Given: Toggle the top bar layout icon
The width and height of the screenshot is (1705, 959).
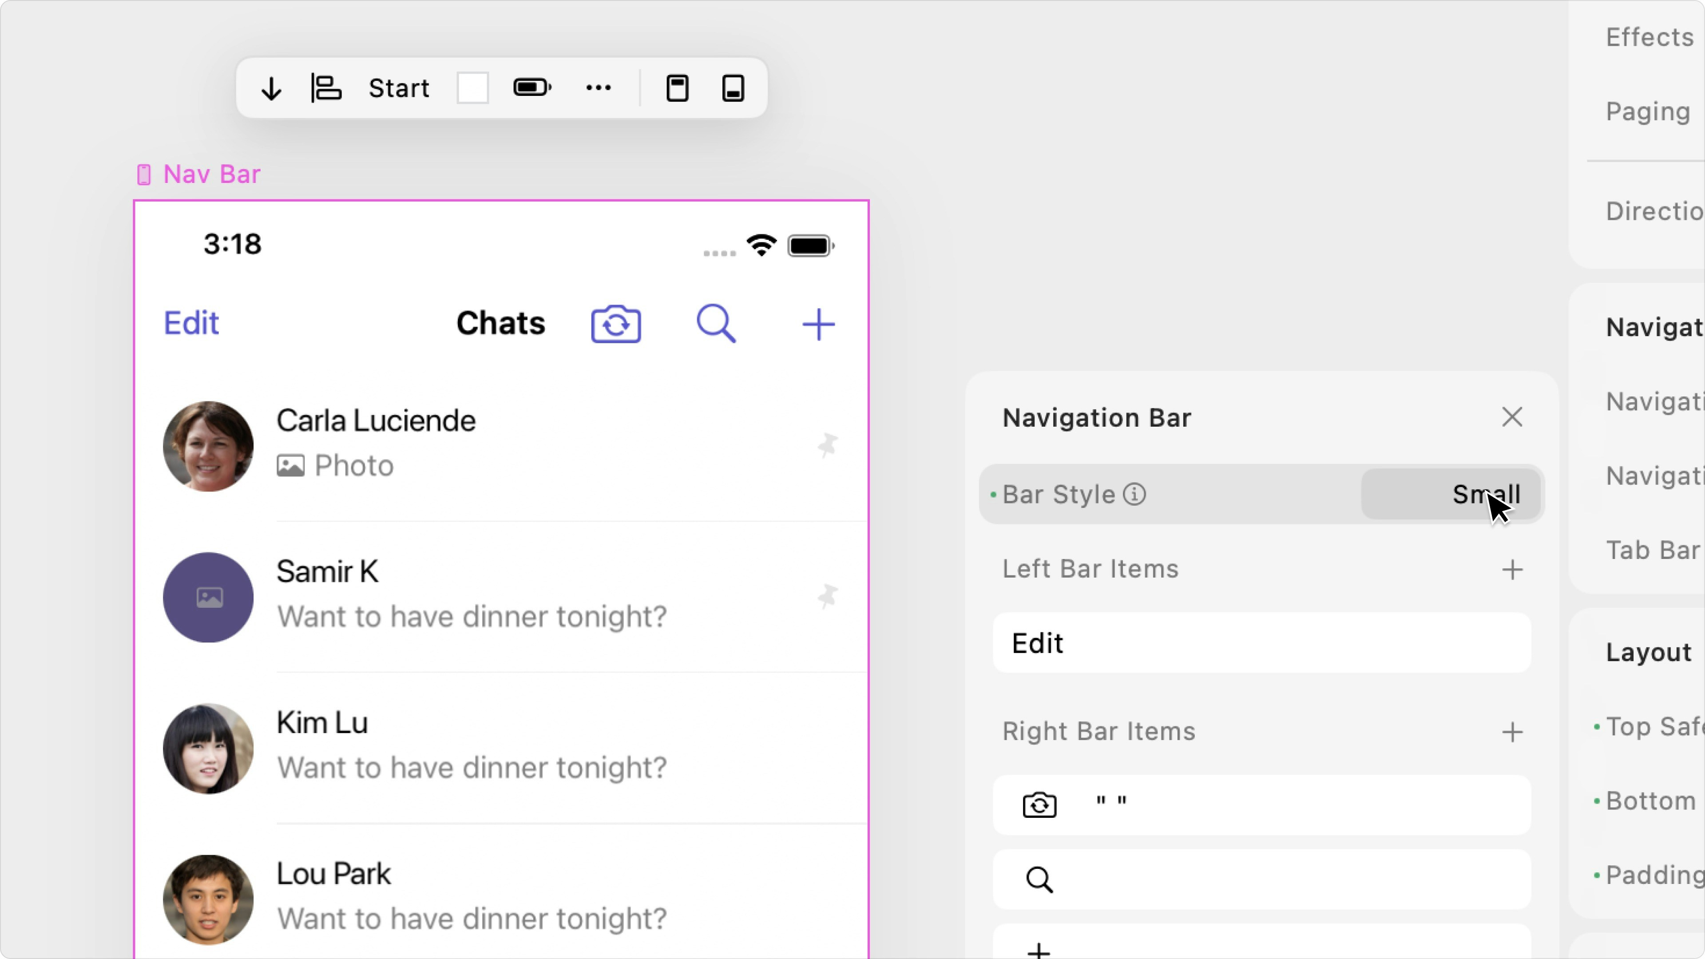Looking at the screenshot, I should point(677,88).
